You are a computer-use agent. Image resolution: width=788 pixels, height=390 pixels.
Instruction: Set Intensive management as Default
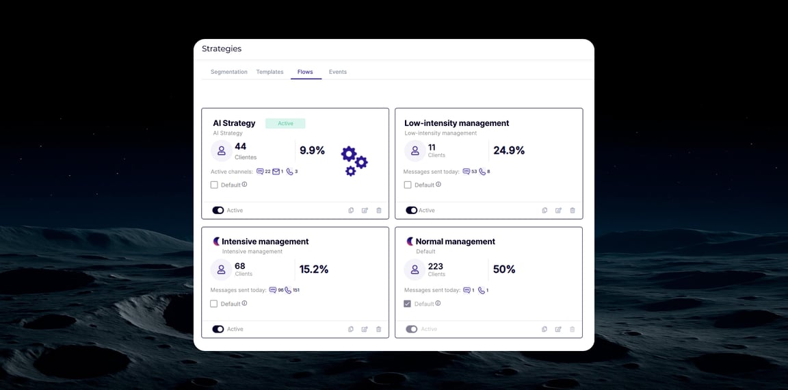(x=214, y=304)
